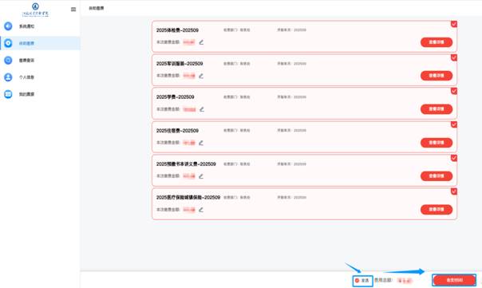Click the title text 2025预缴书本讲义费-202509
Image resolution: width=482 pixels, height=288 pixels.
[x=186, y=164]
